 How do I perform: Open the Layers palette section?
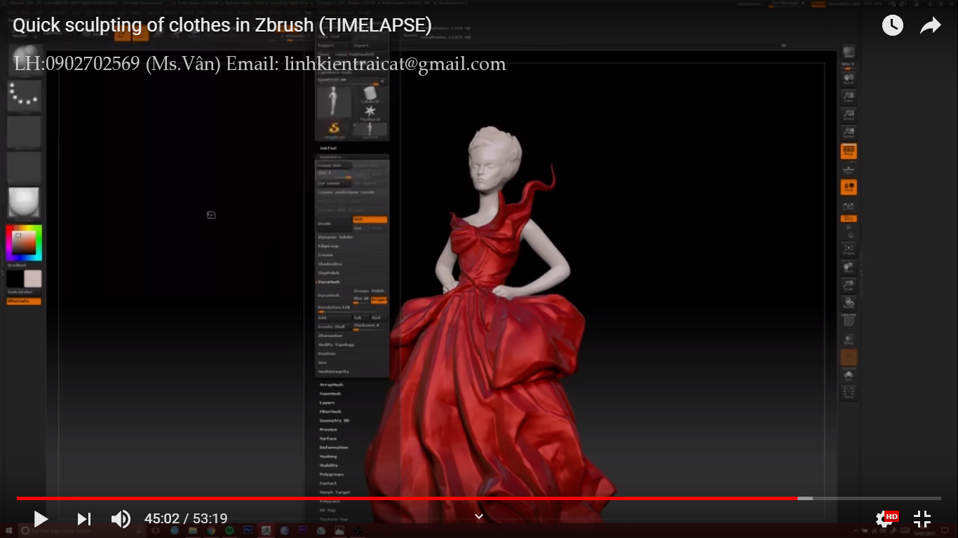(327, 403)
